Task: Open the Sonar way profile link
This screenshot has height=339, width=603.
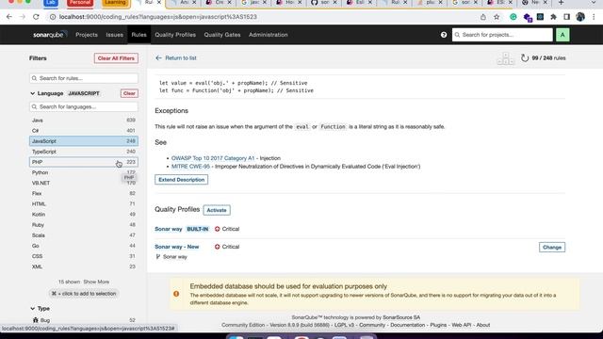Action: tap(169, 229)
